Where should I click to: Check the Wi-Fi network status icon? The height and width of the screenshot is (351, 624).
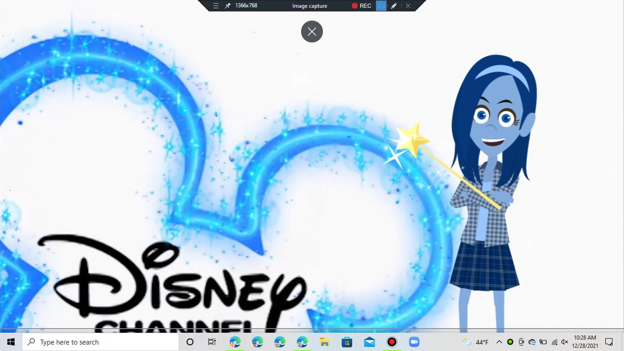tap(554, 342)
